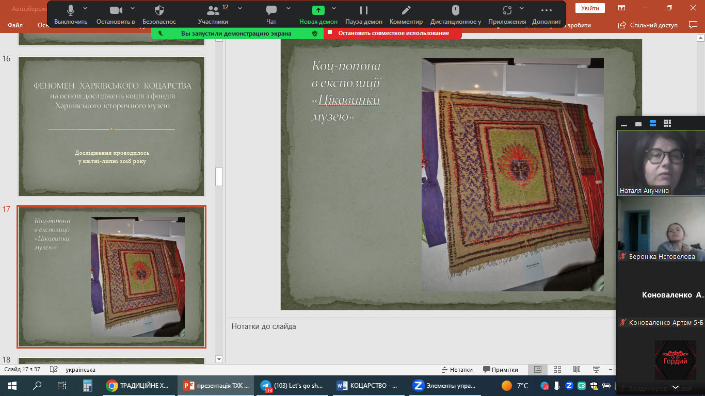Open the Комментировать annotation tool
This screenshot has height=396, width=705.
(406, 14)
